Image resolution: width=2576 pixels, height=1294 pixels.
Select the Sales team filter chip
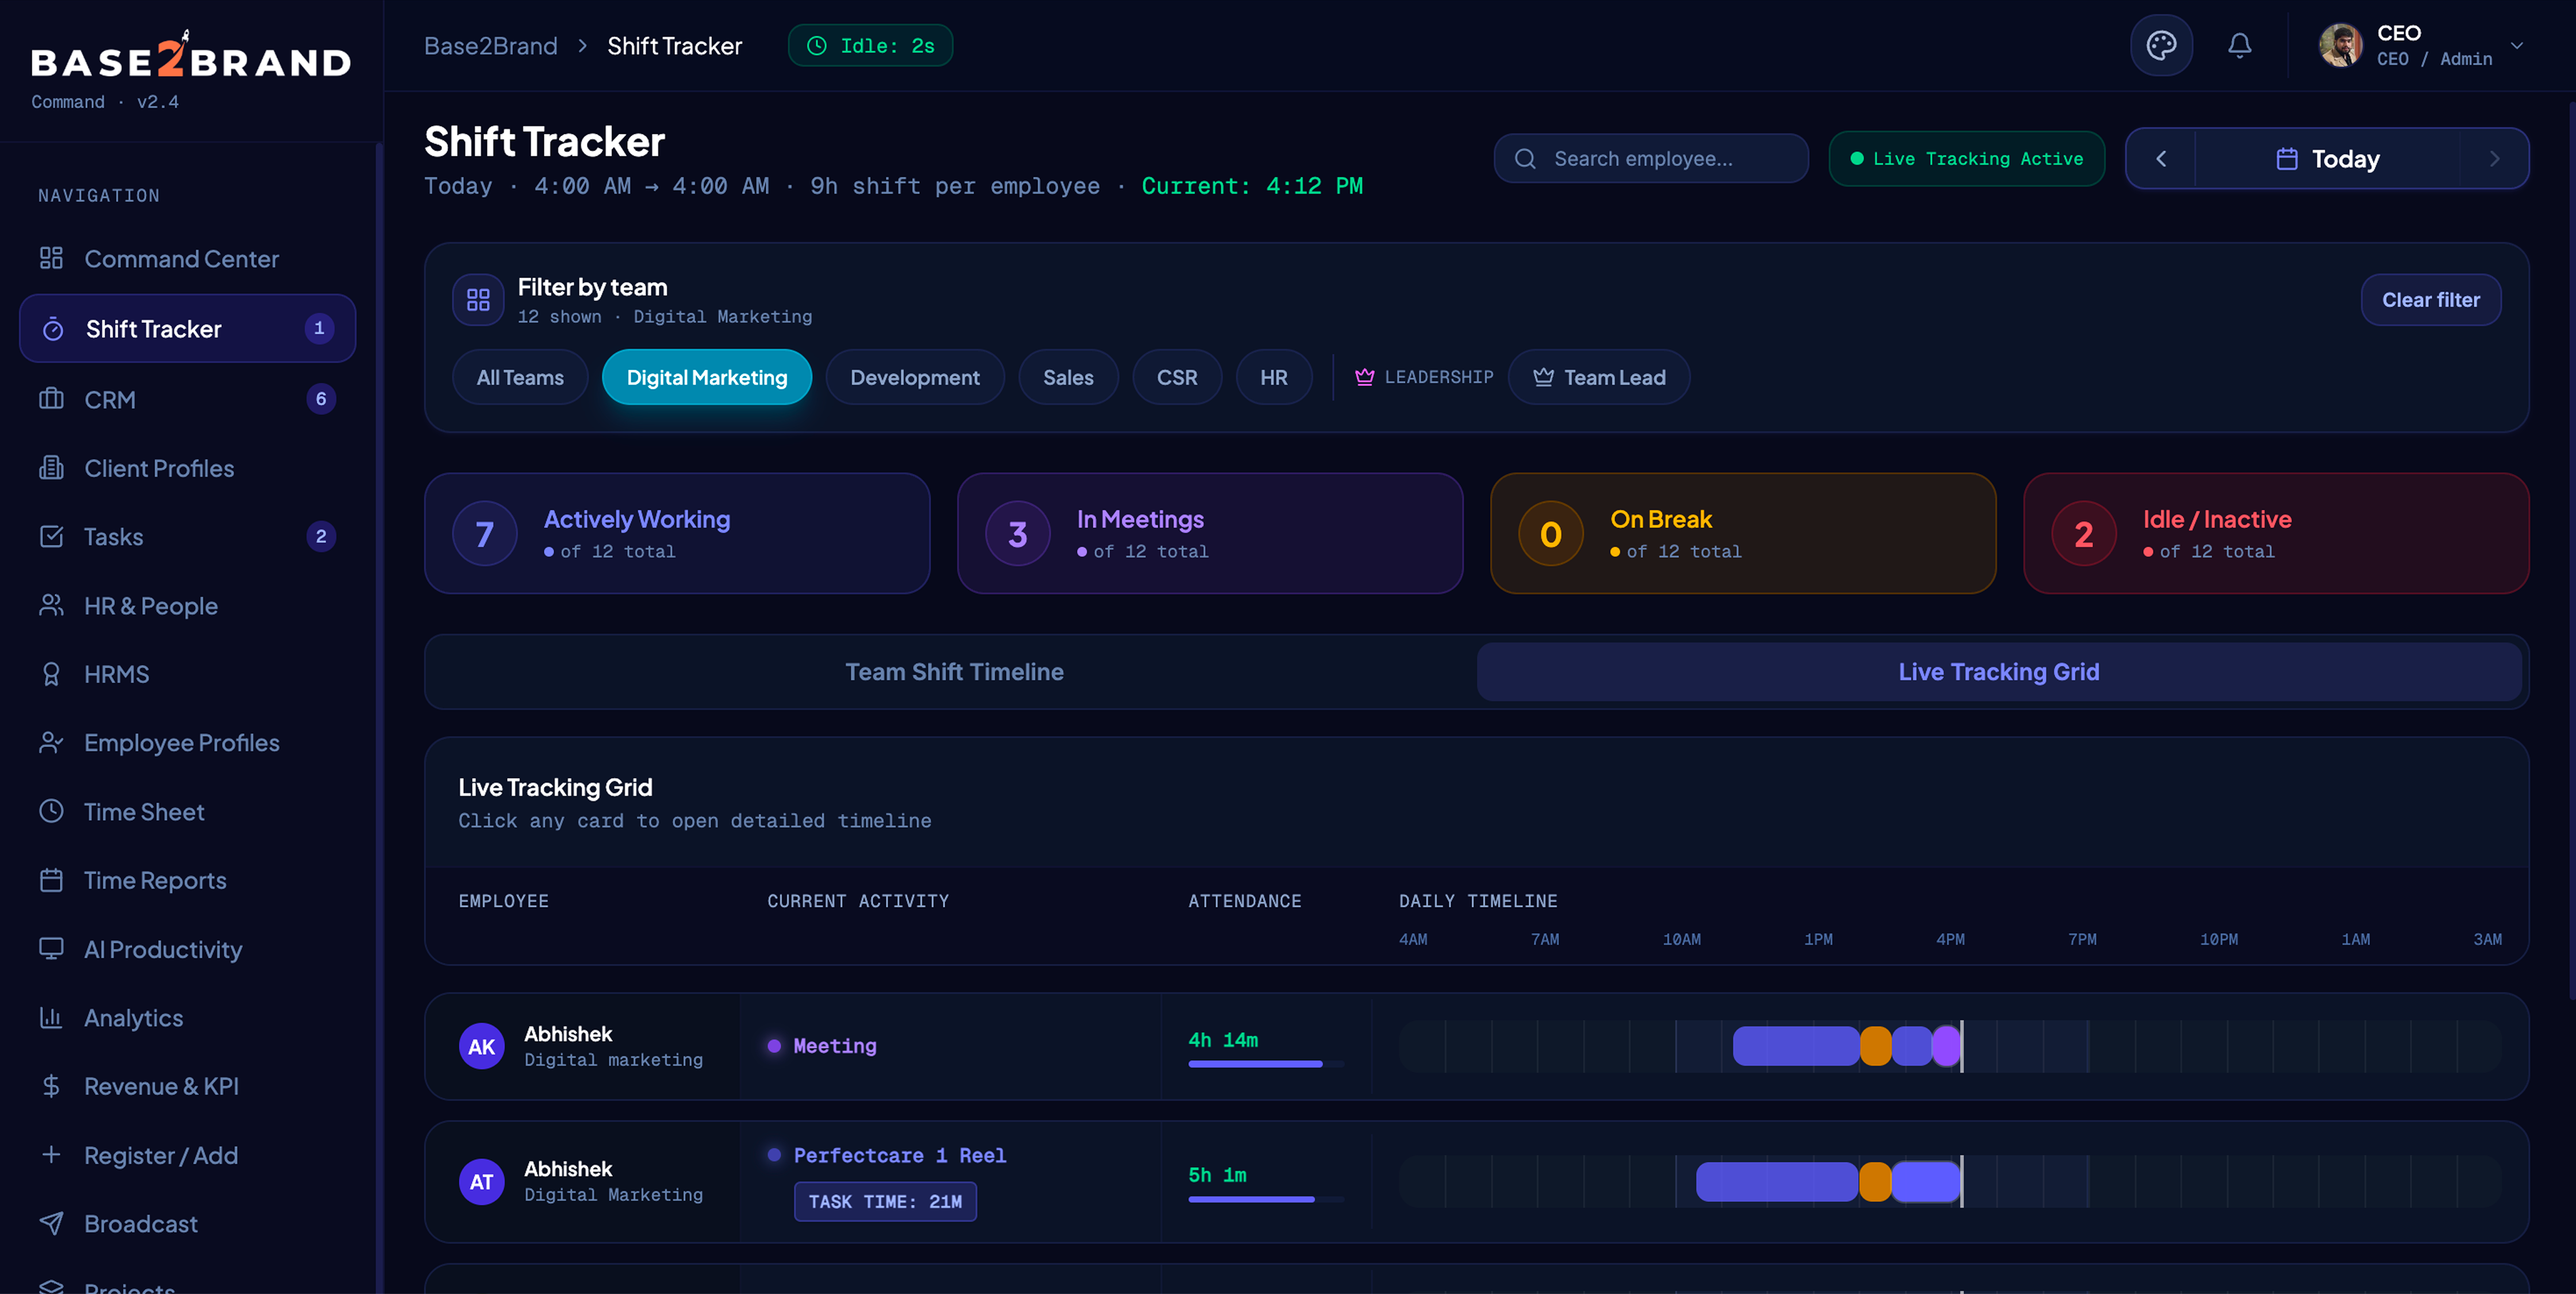(1068, 378)
